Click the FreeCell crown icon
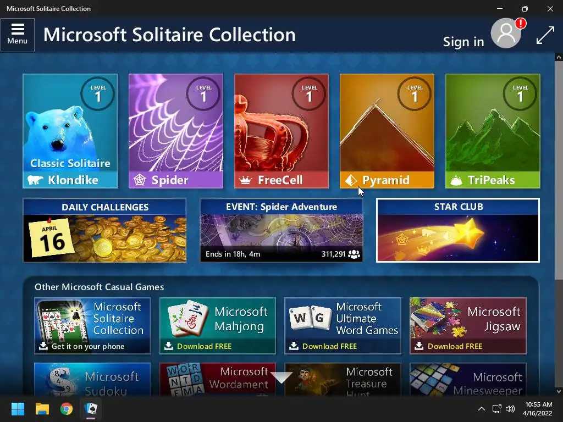Viewport: 563px width, 422px height. coord(246,180)
